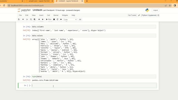Bookmark this page with star icon
This screenshot has width=178, height=100.
coord(170,6)
